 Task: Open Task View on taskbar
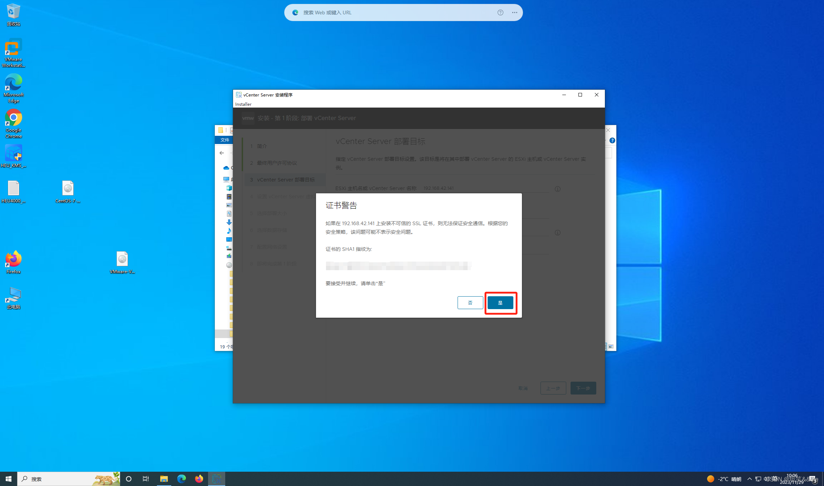(146, 478)
